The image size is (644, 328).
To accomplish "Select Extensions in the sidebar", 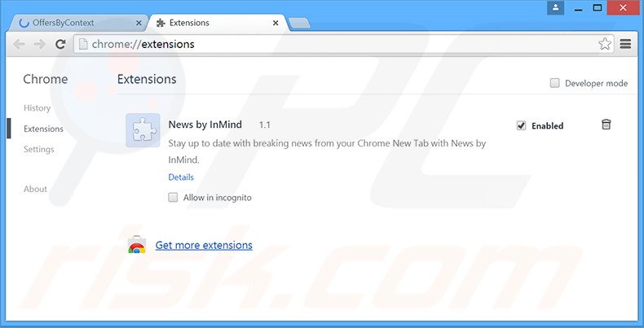I will click(x=43, y=129).
